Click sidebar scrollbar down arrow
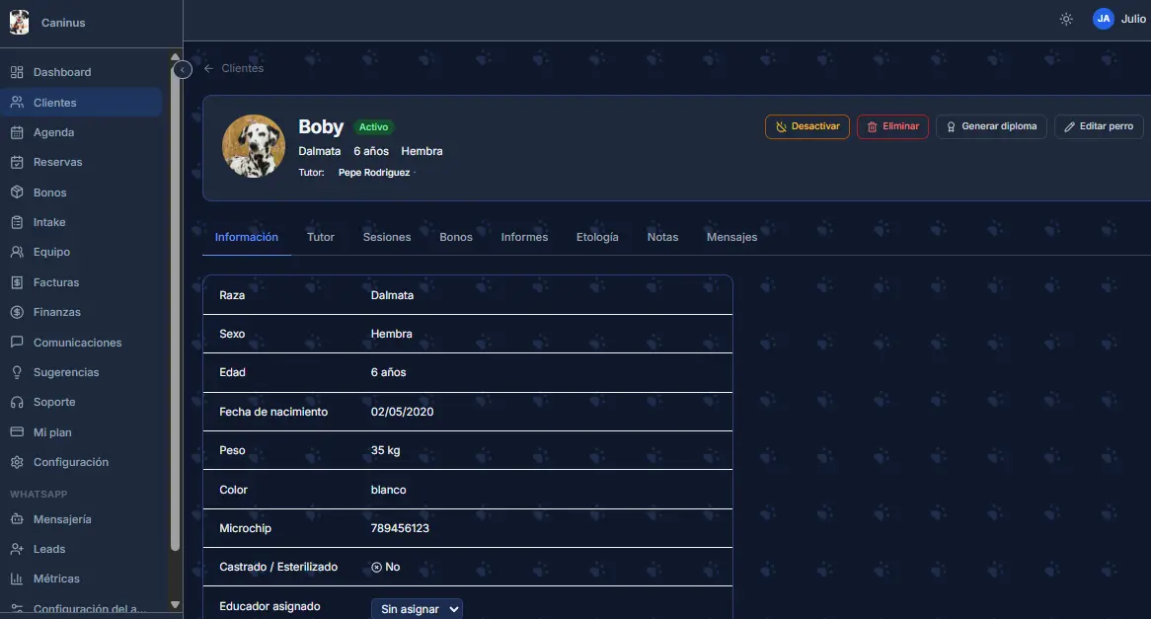The width and height of the screenshot is (1151, 619). [x=175, y=605]
